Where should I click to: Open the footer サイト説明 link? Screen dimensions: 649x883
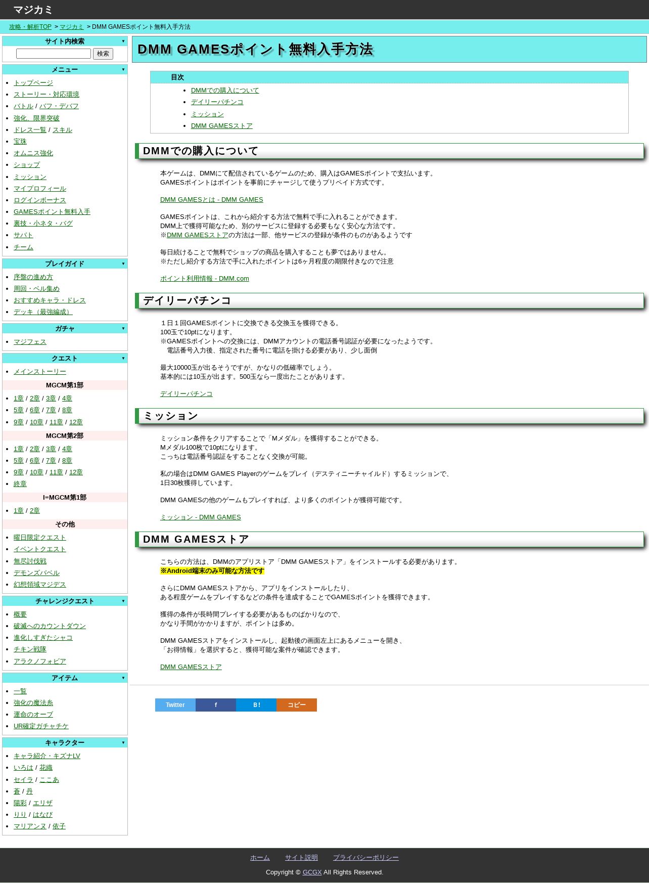pyautogui.click(x=301, y=858)
